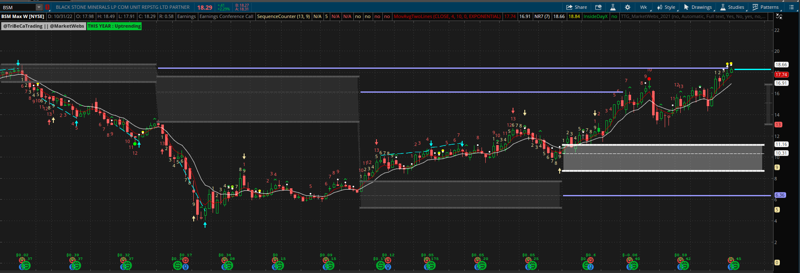The image size is (800, 273).
Task: Click the C: 18.29 close value
Action: coord(147,16)
